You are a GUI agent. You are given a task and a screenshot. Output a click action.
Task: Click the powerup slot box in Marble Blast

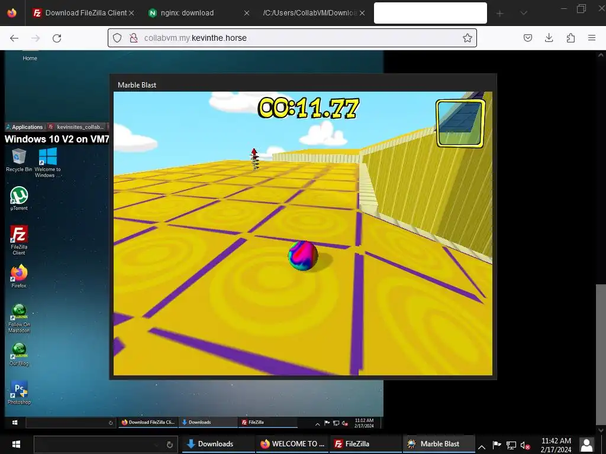pyautogui.click(x=460, y=124)
